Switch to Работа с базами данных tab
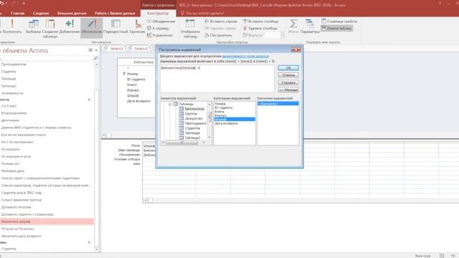459x258 pixels. tap(115, 13)
